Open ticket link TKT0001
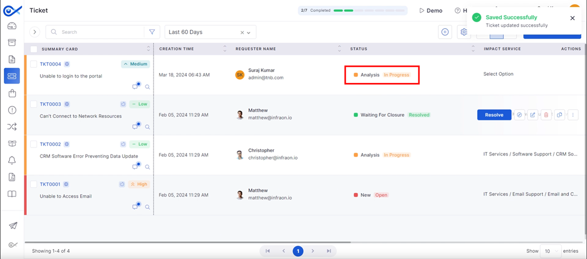Viewport: 587px width, 259px height. click(50, 184)
